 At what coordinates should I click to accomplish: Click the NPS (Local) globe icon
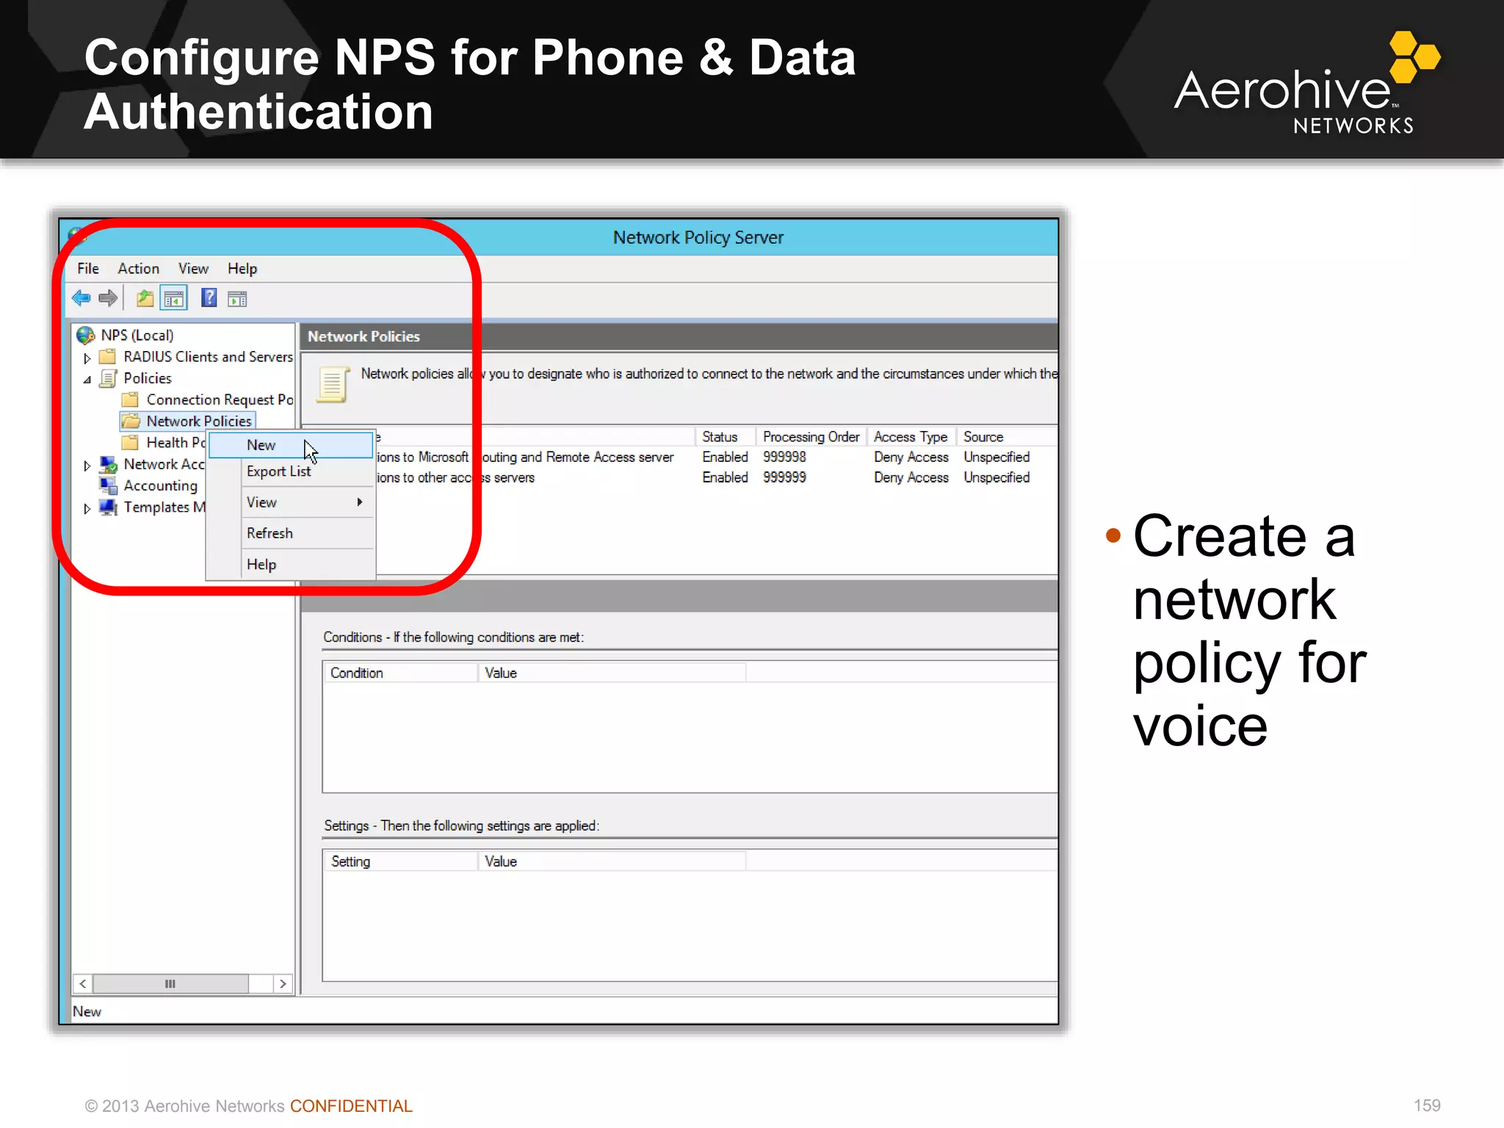pos(86,336)
